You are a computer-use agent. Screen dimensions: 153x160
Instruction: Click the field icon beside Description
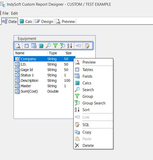pos(17,81)
